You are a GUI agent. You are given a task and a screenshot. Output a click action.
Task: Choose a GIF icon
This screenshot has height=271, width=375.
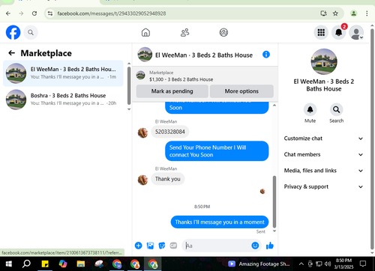point(173,246)
